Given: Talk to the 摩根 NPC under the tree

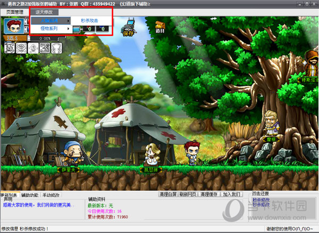Looking at the screenshot, I should (x=272, y=123).
